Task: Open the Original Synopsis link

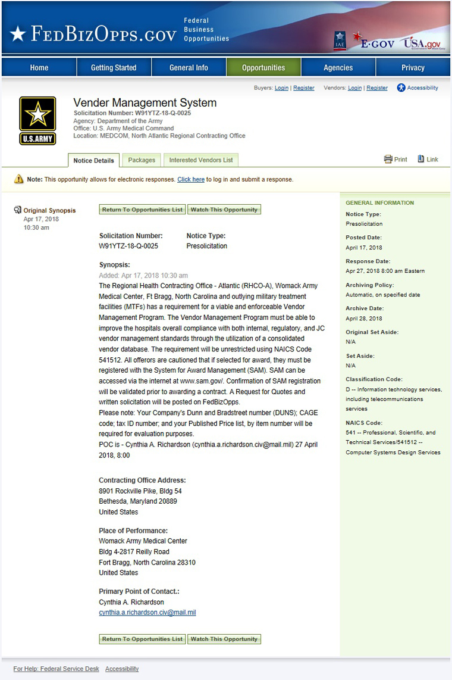Action: [49, 210]
